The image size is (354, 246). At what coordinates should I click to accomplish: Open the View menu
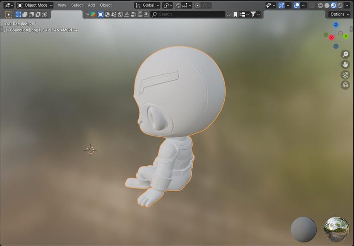coord(62,5)
